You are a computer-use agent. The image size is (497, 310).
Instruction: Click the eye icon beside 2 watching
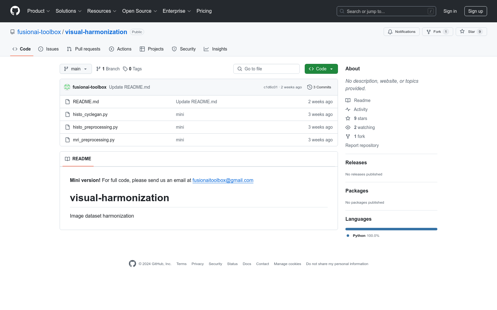(x=348, y=127)
